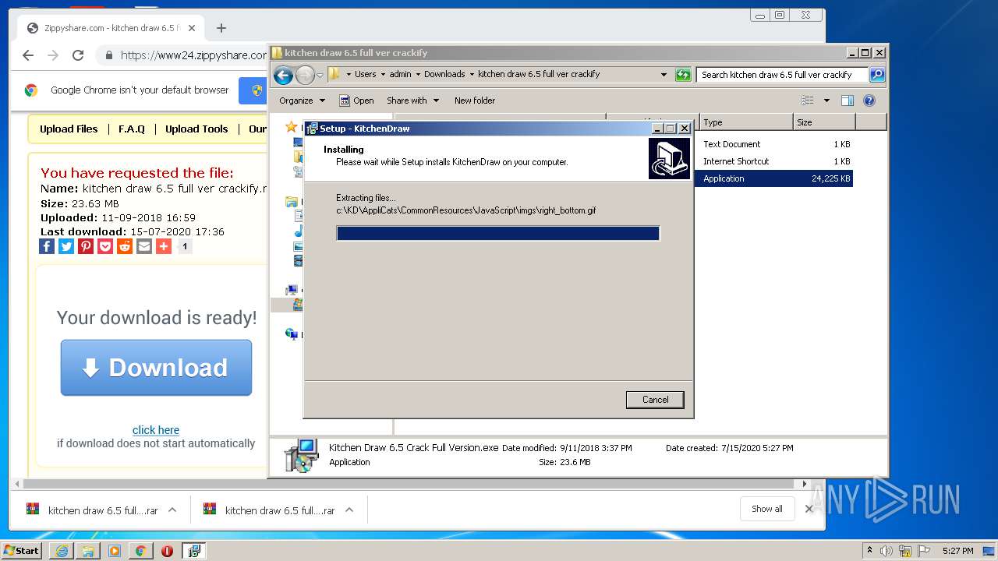Click the system clock 5:27 PM
This screenshot has width=998, height=561.
(957, 551)
